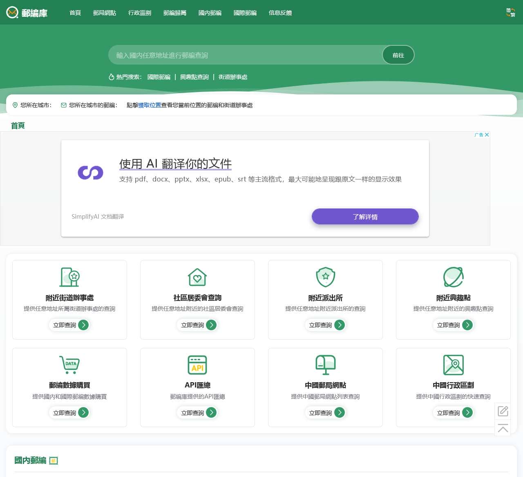The width and height of the screenshot is (523, 477).
Task: Click the 附近街道辦事處 card title
Action: (69, 298)
